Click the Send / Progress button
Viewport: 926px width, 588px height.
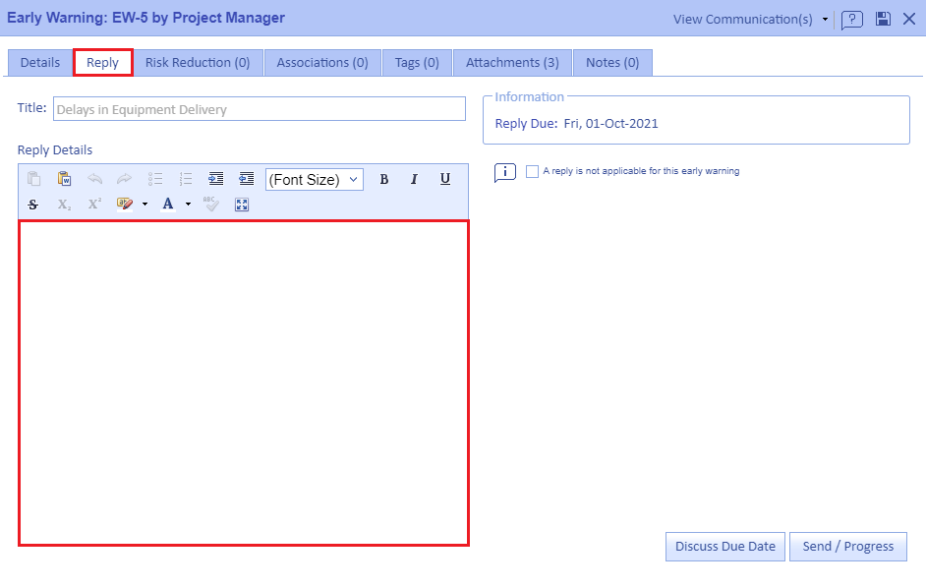click(847, 547)
